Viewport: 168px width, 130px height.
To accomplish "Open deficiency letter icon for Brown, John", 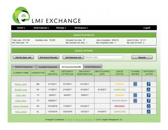I will click(x=148, y=84).
